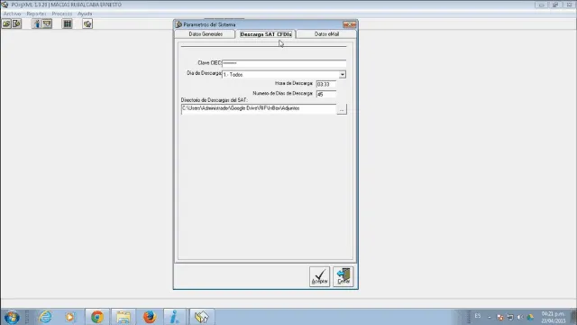Image resolution: width=577 pixels, height=325 pixels.
Task: Click the Numero de Dias de Descarga field
Action: click(326, 94)
